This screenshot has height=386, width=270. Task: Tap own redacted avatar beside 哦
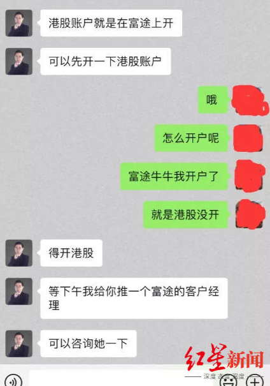tap(250, 100)
